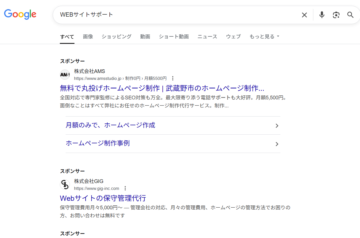Start voice search with microphone icon
This screenshot has width=360, height=238.
[322, 15]
